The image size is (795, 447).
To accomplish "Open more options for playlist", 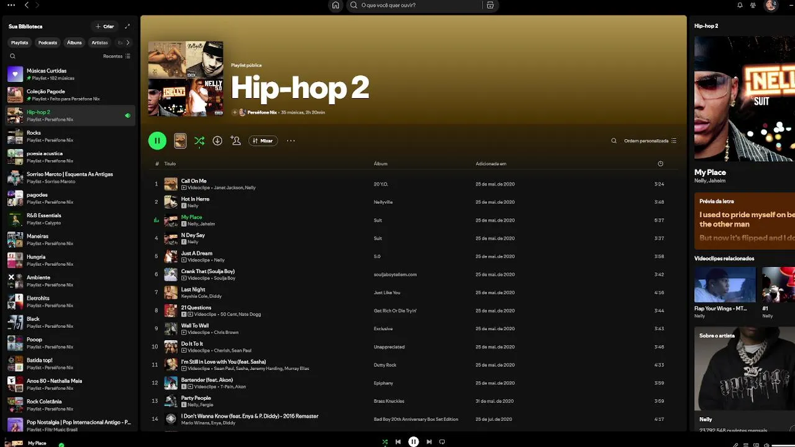I will coord(291,141).
